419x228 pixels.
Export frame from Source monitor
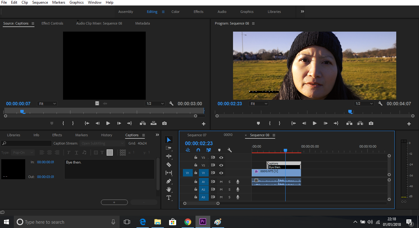[164, 123]
